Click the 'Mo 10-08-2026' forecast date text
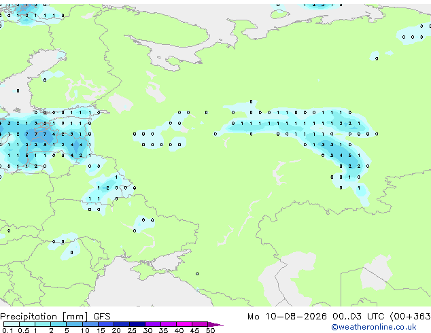Screen dimensions: 431x333 tap(287, 317)
